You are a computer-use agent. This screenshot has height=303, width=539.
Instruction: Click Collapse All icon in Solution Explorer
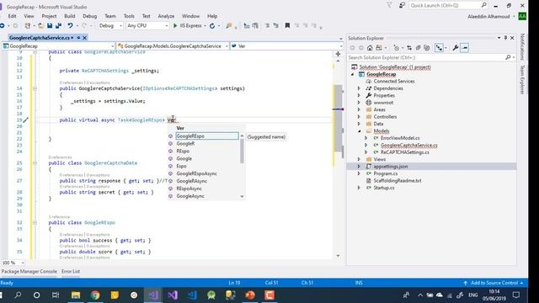(418, 48)
